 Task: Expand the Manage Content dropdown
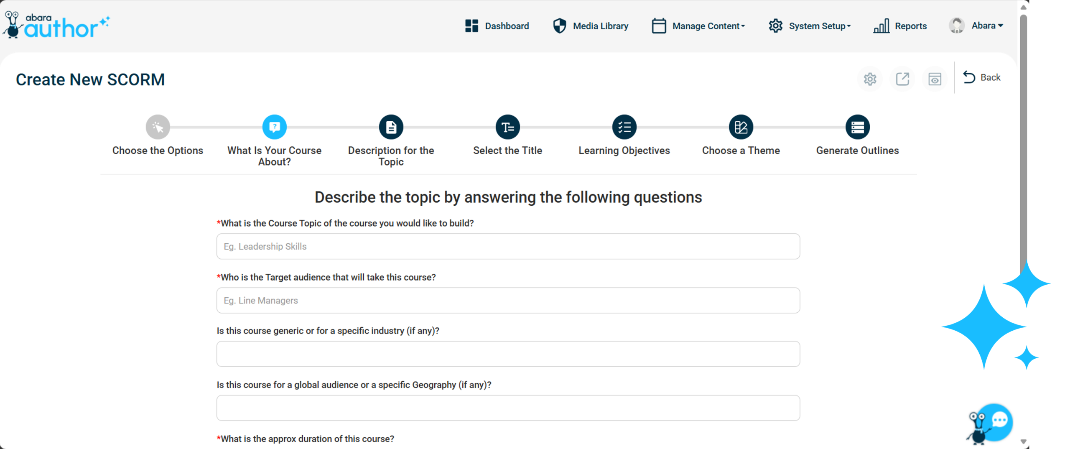tap(708, 26)
